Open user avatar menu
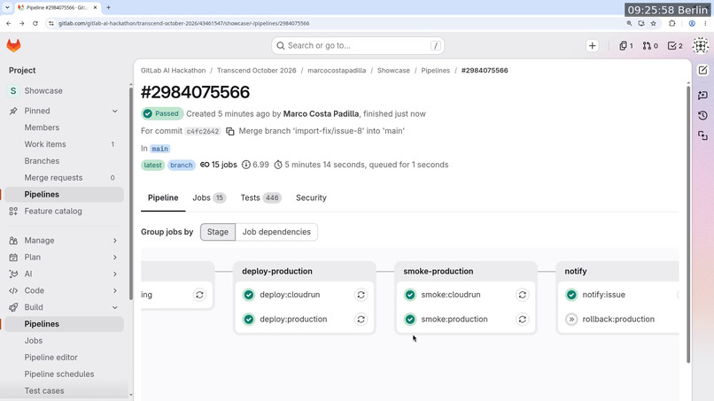Viewport: 714px width, 401px height. click(x=701, y=45)
